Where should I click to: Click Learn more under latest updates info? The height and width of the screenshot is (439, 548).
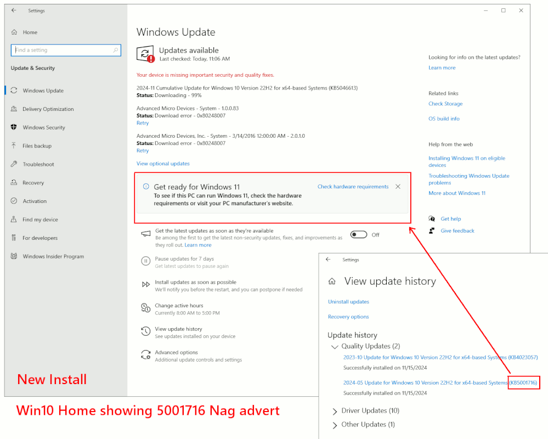[442, 68]
